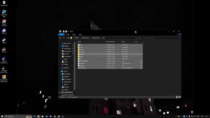Select the conf folder row
210x118 pixels.
point(110,47)
